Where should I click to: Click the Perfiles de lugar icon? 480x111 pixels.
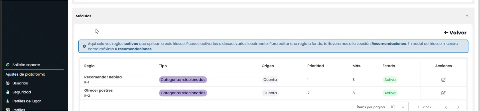point(8,101)
